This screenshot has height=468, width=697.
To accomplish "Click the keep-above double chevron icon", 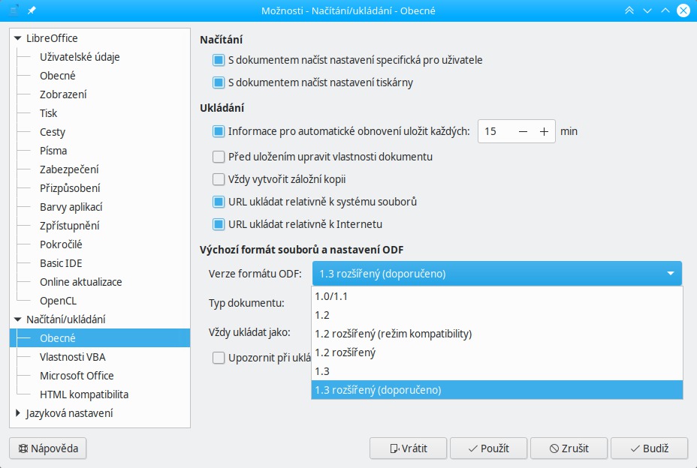I will 629,10.
